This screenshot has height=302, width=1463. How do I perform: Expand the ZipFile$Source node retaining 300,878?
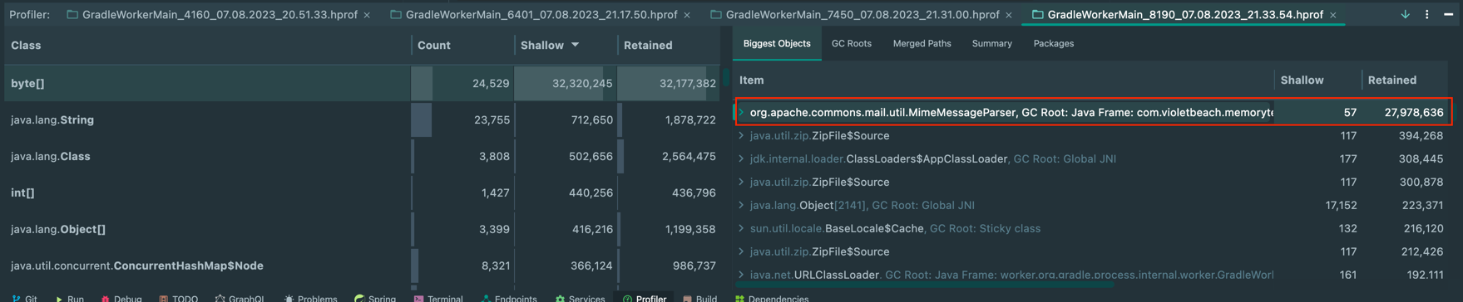coord(741,182)
